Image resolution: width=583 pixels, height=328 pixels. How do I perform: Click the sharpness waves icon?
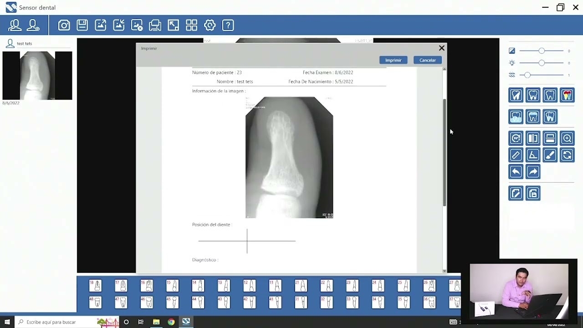point(512,75)
